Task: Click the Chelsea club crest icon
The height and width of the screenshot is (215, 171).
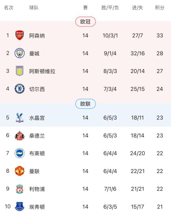Action: (x=20, y=89)
